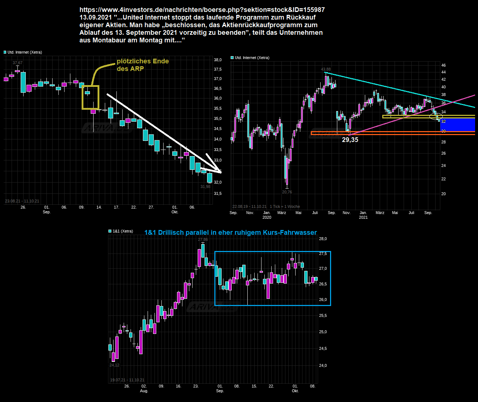The image size is (478, 402).
Task: Click the teal legend square beside 1&1 (Xetra)
Action: (x=110, y=231)
